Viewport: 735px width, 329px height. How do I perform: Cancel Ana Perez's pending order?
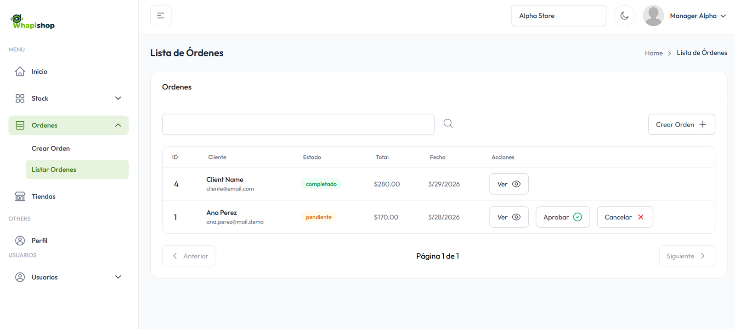click(x=624, y=217)
